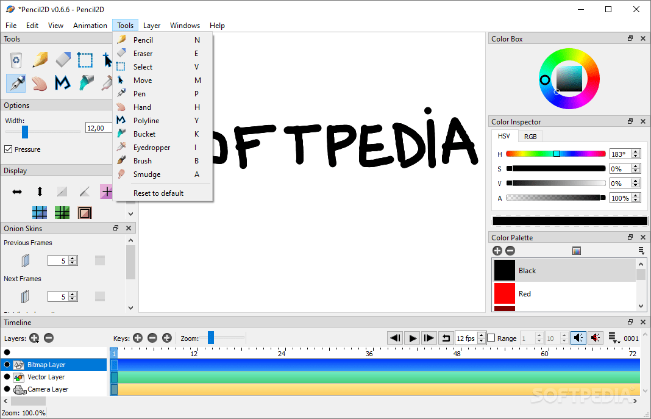Float the Color Box panel
The height and width of the screenshot is (419, 651).
tap(630, 38)
